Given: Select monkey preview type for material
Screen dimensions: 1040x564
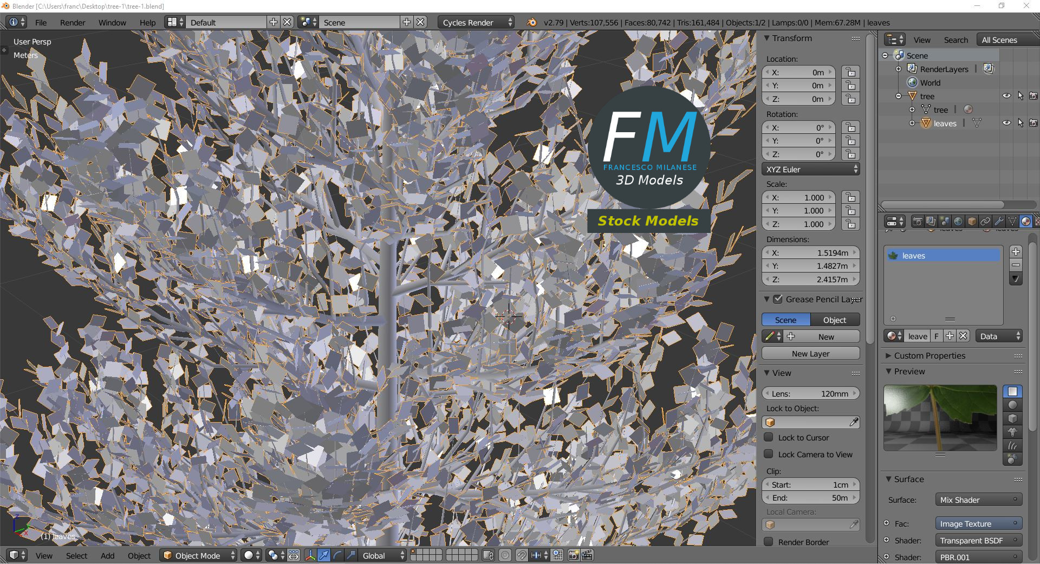Looking at the screenshot, I should pos(1012,432).
